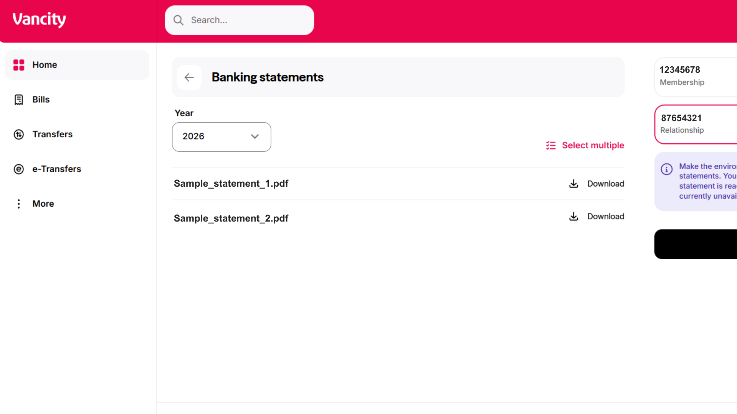Screen dimensions: 737x414
Task: Click download icon for Sample_statement_2.pdf
Action: (x=573, y=217)
